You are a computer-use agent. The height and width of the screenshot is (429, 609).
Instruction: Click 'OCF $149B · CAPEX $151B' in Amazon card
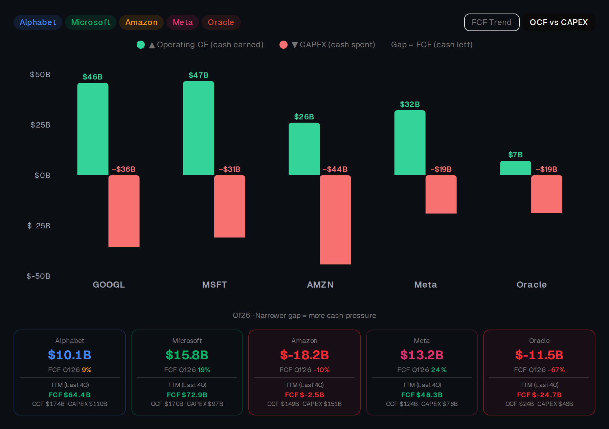tap(304, 404)
